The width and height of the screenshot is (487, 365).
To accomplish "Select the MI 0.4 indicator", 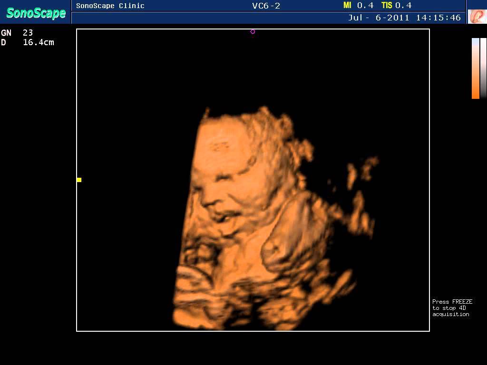I will (x=358, y=5).
